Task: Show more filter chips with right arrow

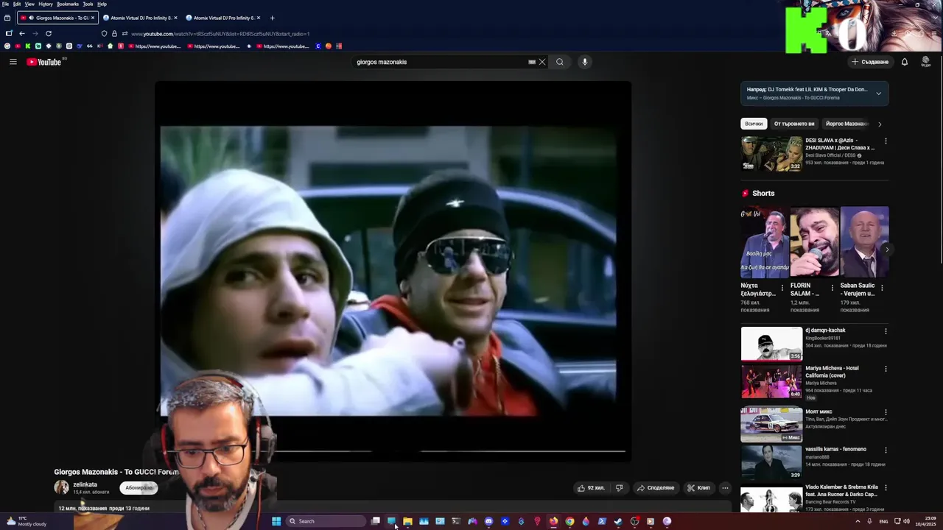Action: point(880,124)
